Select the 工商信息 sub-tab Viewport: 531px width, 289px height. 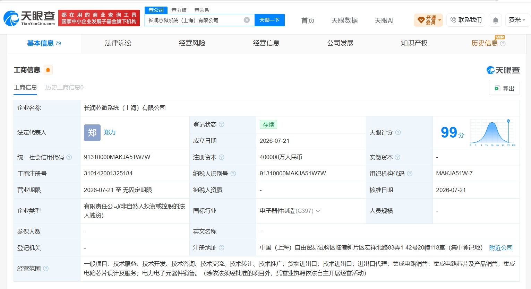25,87
